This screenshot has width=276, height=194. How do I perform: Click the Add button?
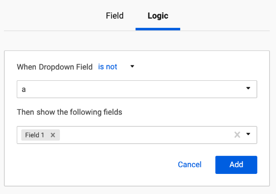236,165
